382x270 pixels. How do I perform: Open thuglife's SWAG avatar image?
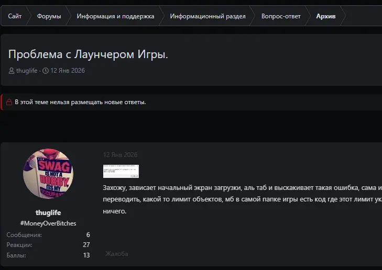48,174
